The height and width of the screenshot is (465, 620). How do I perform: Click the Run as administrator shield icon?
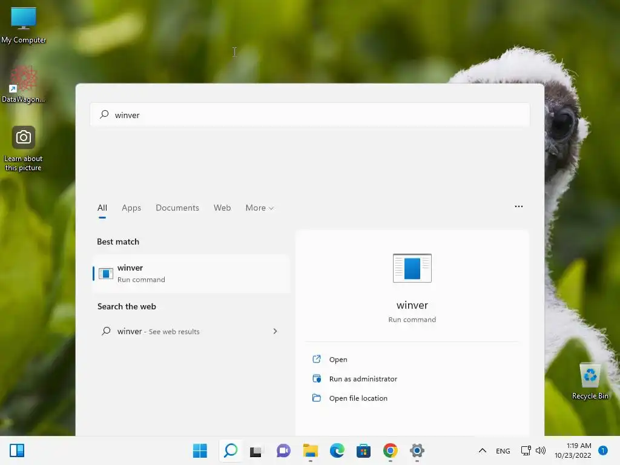(317, 378)
